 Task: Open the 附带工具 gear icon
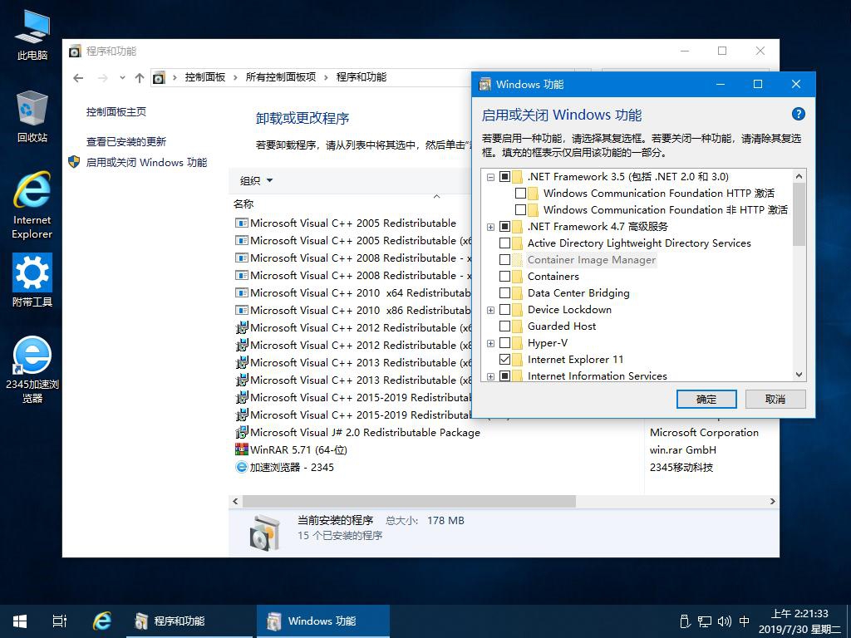32,281
